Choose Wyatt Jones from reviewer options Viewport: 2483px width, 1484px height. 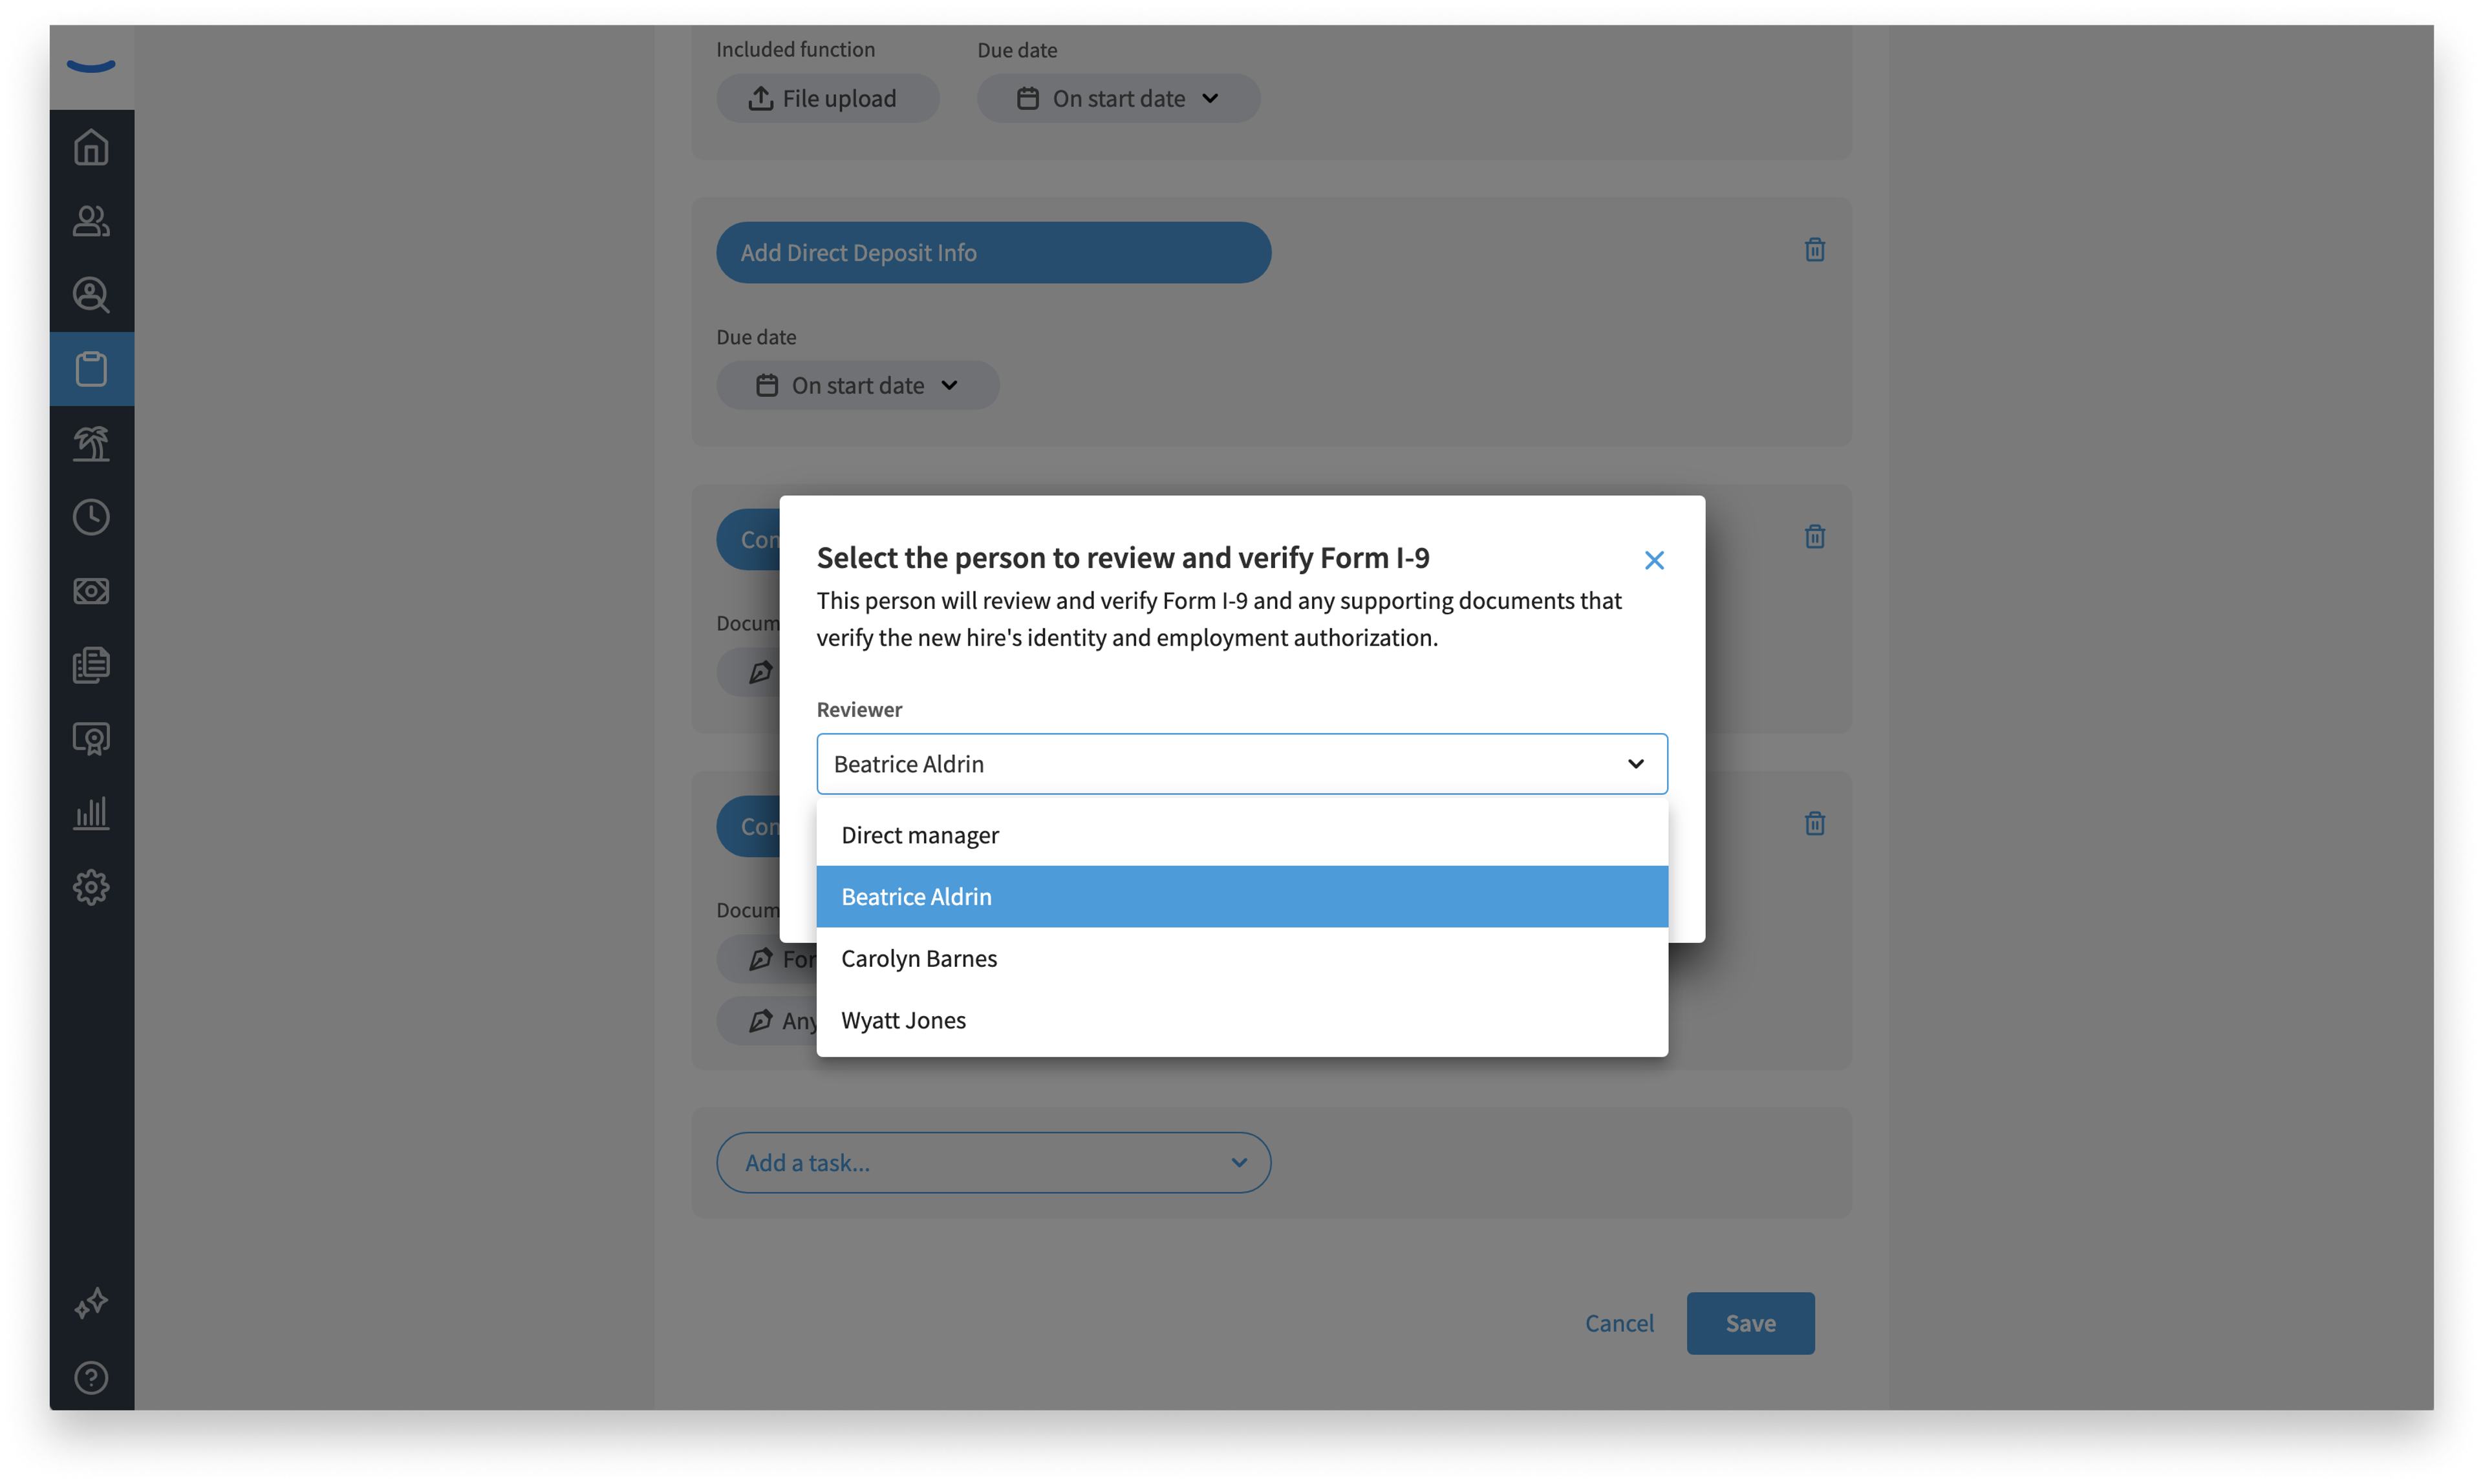(1241, 1020)
